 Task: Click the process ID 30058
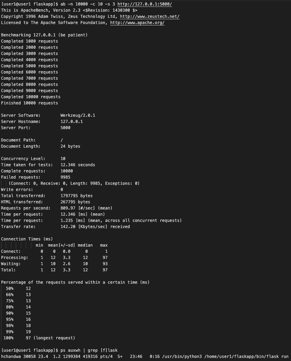tap(30, 357)
